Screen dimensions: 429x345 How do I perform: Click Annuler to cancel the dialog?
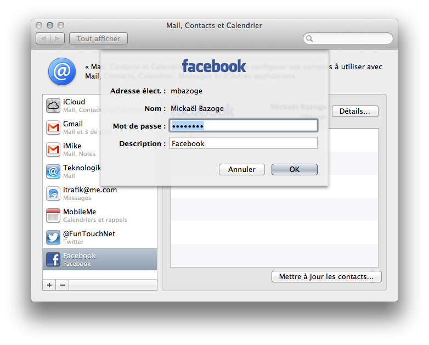click(242, 169)
